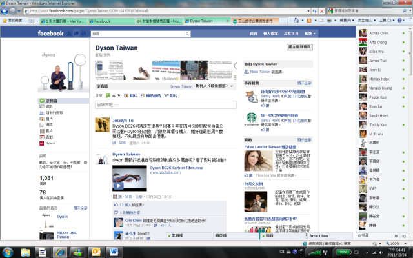Viewport: 413px width, 258px height.
Task: Open the dyson app icon in sidebar
Action: [x=41, y=143]
